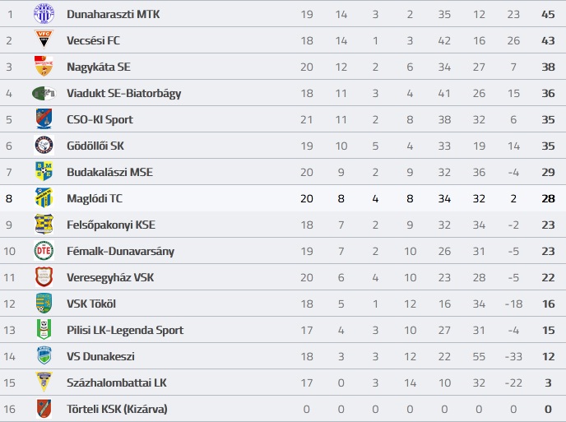Image resolution: width=566 pixels, height=422 pixels.
Task: Open the Pilisi LK-Legenda Sport team link
Action: click(125, 330)
